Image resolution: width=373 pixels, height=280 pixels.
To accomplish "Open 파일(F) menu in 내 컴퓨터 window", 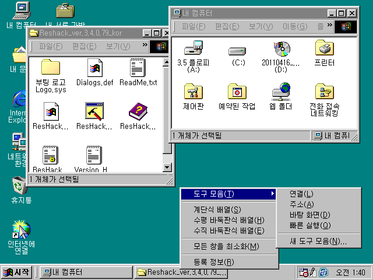I will [193, 26].
